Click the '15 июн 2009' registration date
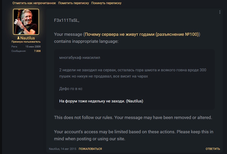Screen dimensions: 227x154 33,46
